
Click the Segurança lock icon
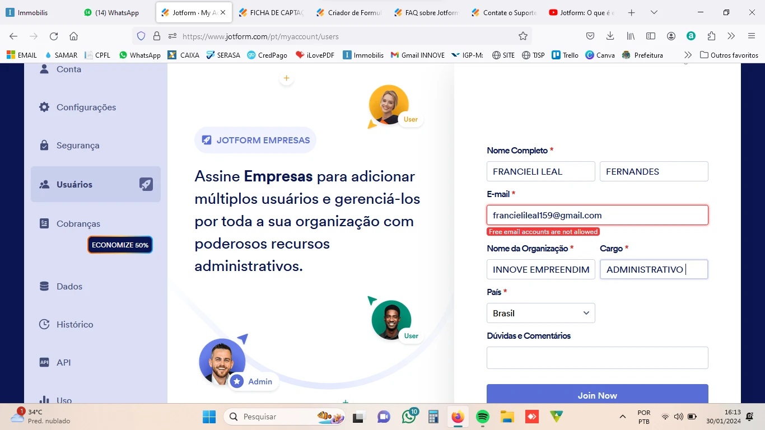[x=44, y=145]
